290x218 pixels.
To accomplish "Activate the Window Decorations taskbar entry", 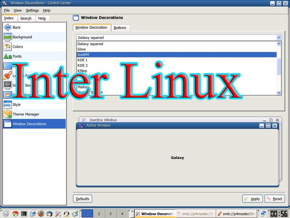I will point(154,214).
